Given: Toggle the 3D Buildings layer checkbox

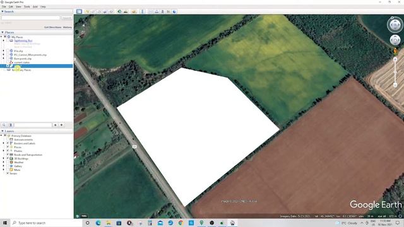Looking at the screenshot, I should [x=8, y=158].
